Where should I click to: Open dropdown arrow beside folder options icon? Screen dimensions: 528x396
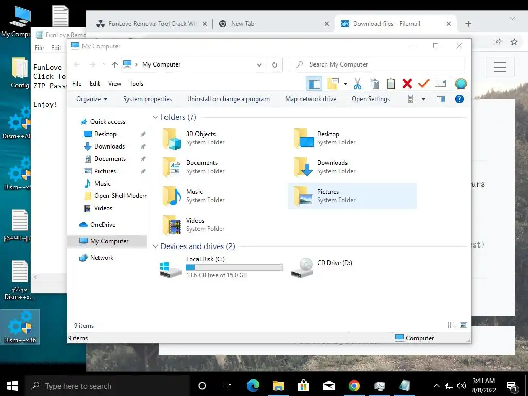click(x=345, y=84)
